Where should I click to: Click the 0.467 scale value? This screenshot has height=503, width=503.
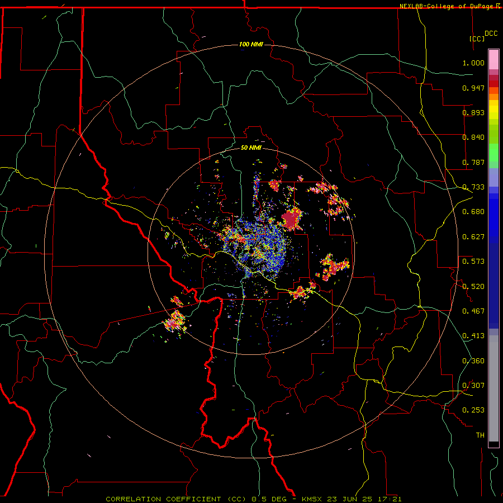(x=473, y=311)
